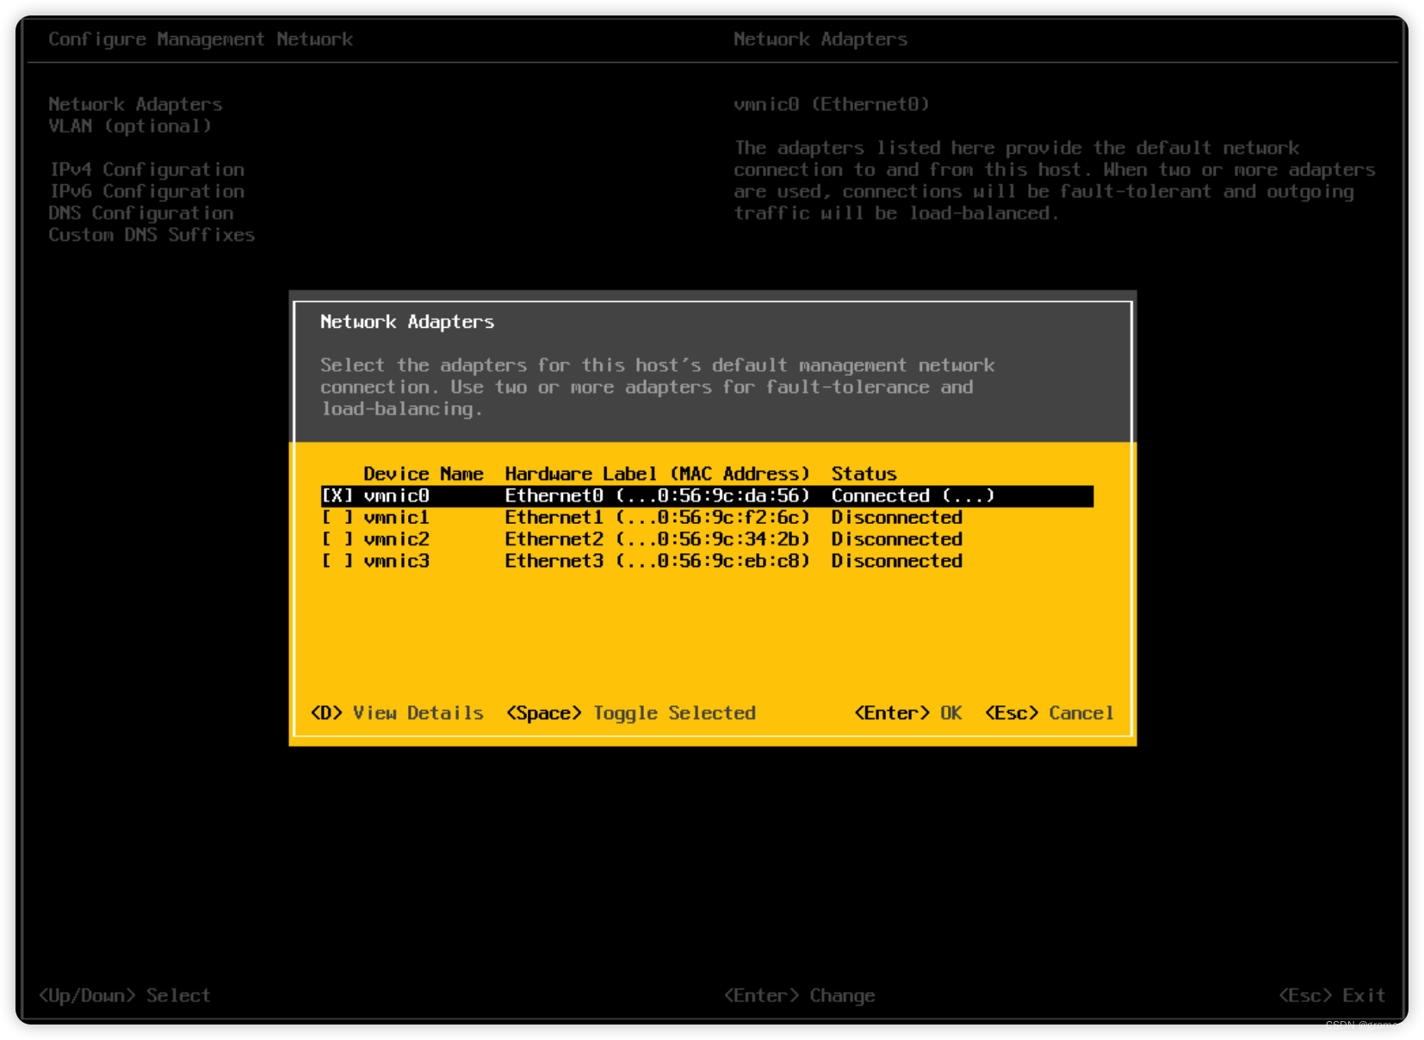Check the vmnic2 adapter checkbox
Image resolution: width=1424 pixels, height=1040 pixels.
[x=337, y=538]
